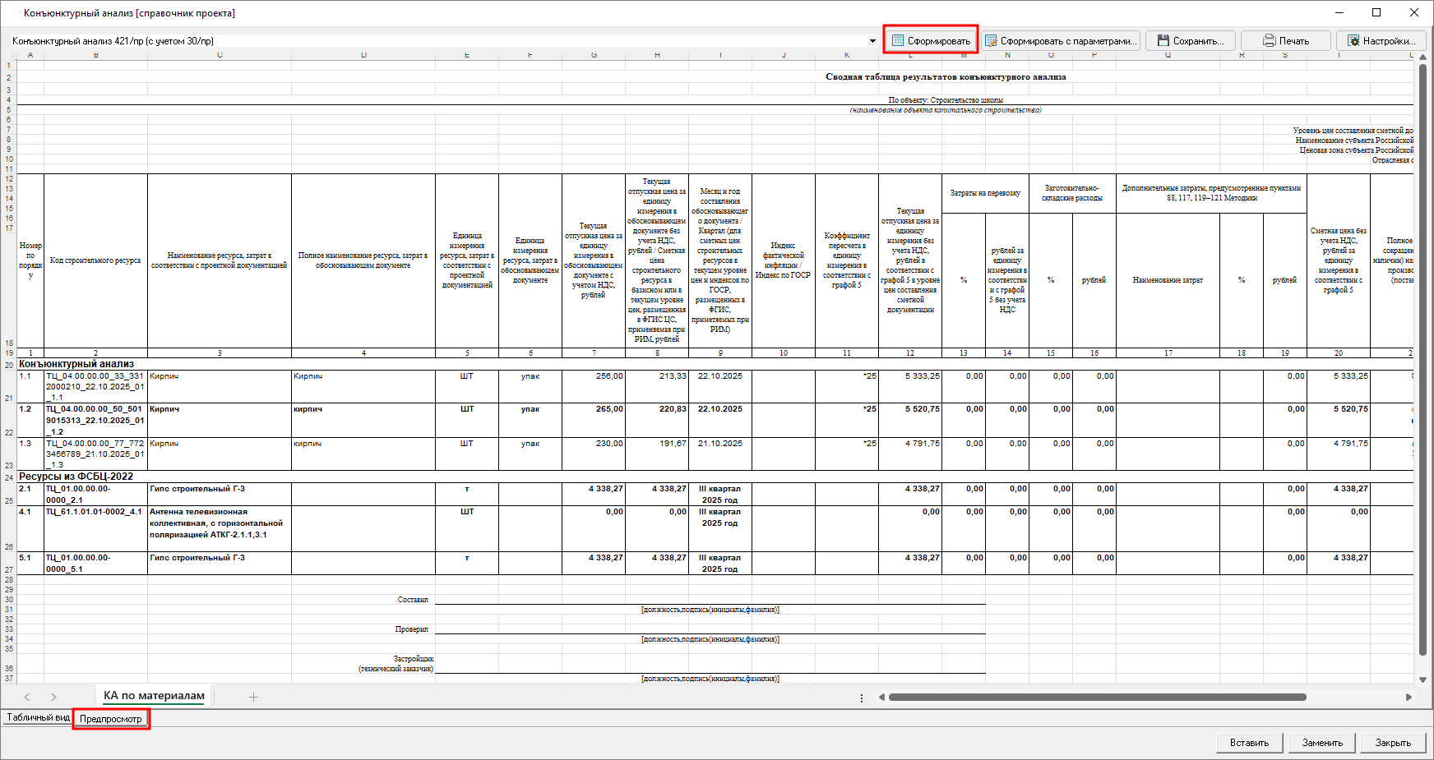Open Сформировать с параметрами dialog

(x=1061, y=40)
